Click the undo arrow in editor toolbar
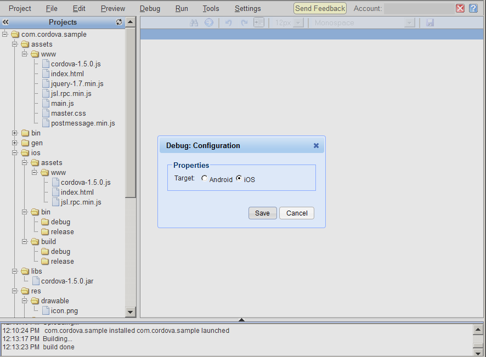This screenshot has height=357, width=486. pos(228,22)
